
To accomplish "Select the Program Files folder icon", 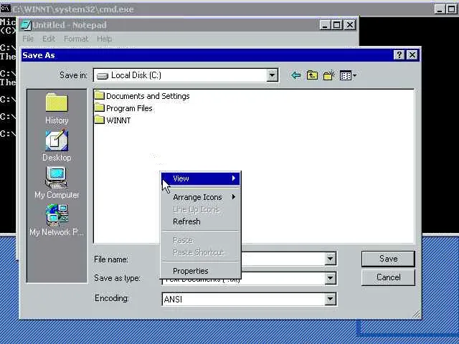I will (100, 107).
